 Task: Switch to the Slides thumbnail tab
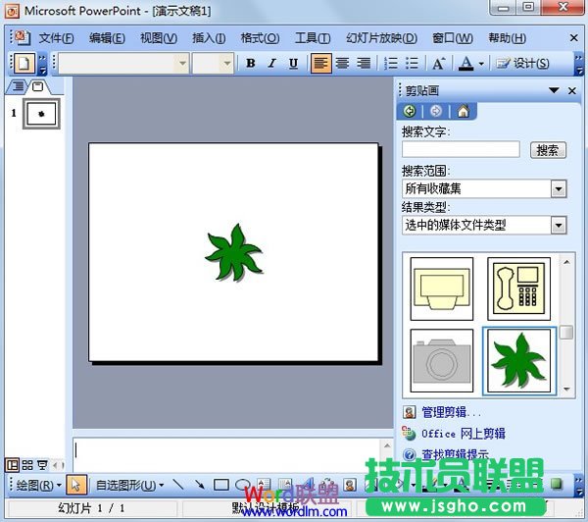pos(37,86)
